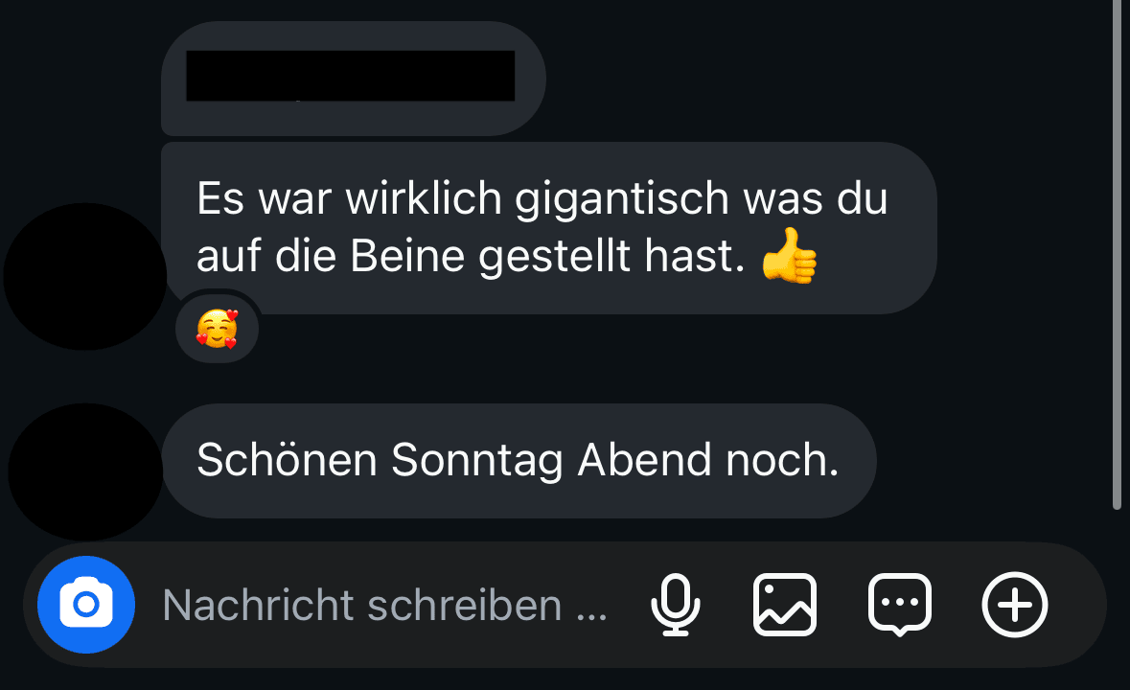Open the photo gallery picker icon
Screen dimensions: 1130x690
pyautogui.click(x=785, y=605)
